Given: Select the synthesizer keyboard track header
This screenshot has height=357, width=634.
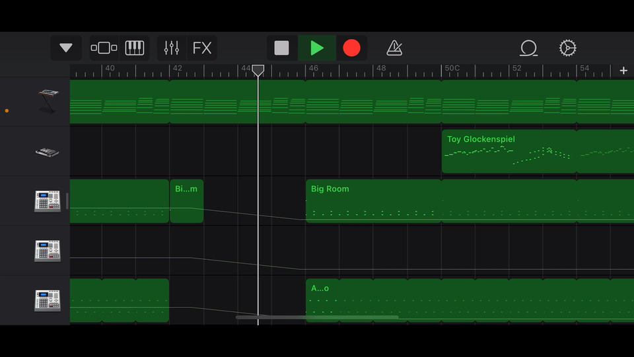Looking at the screenshot, I should (x=48, y=101).
